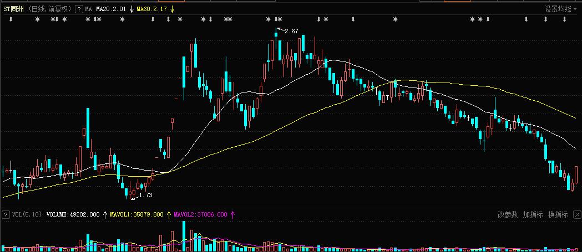
Task: Click the 换指标 button
Action: 558,214
